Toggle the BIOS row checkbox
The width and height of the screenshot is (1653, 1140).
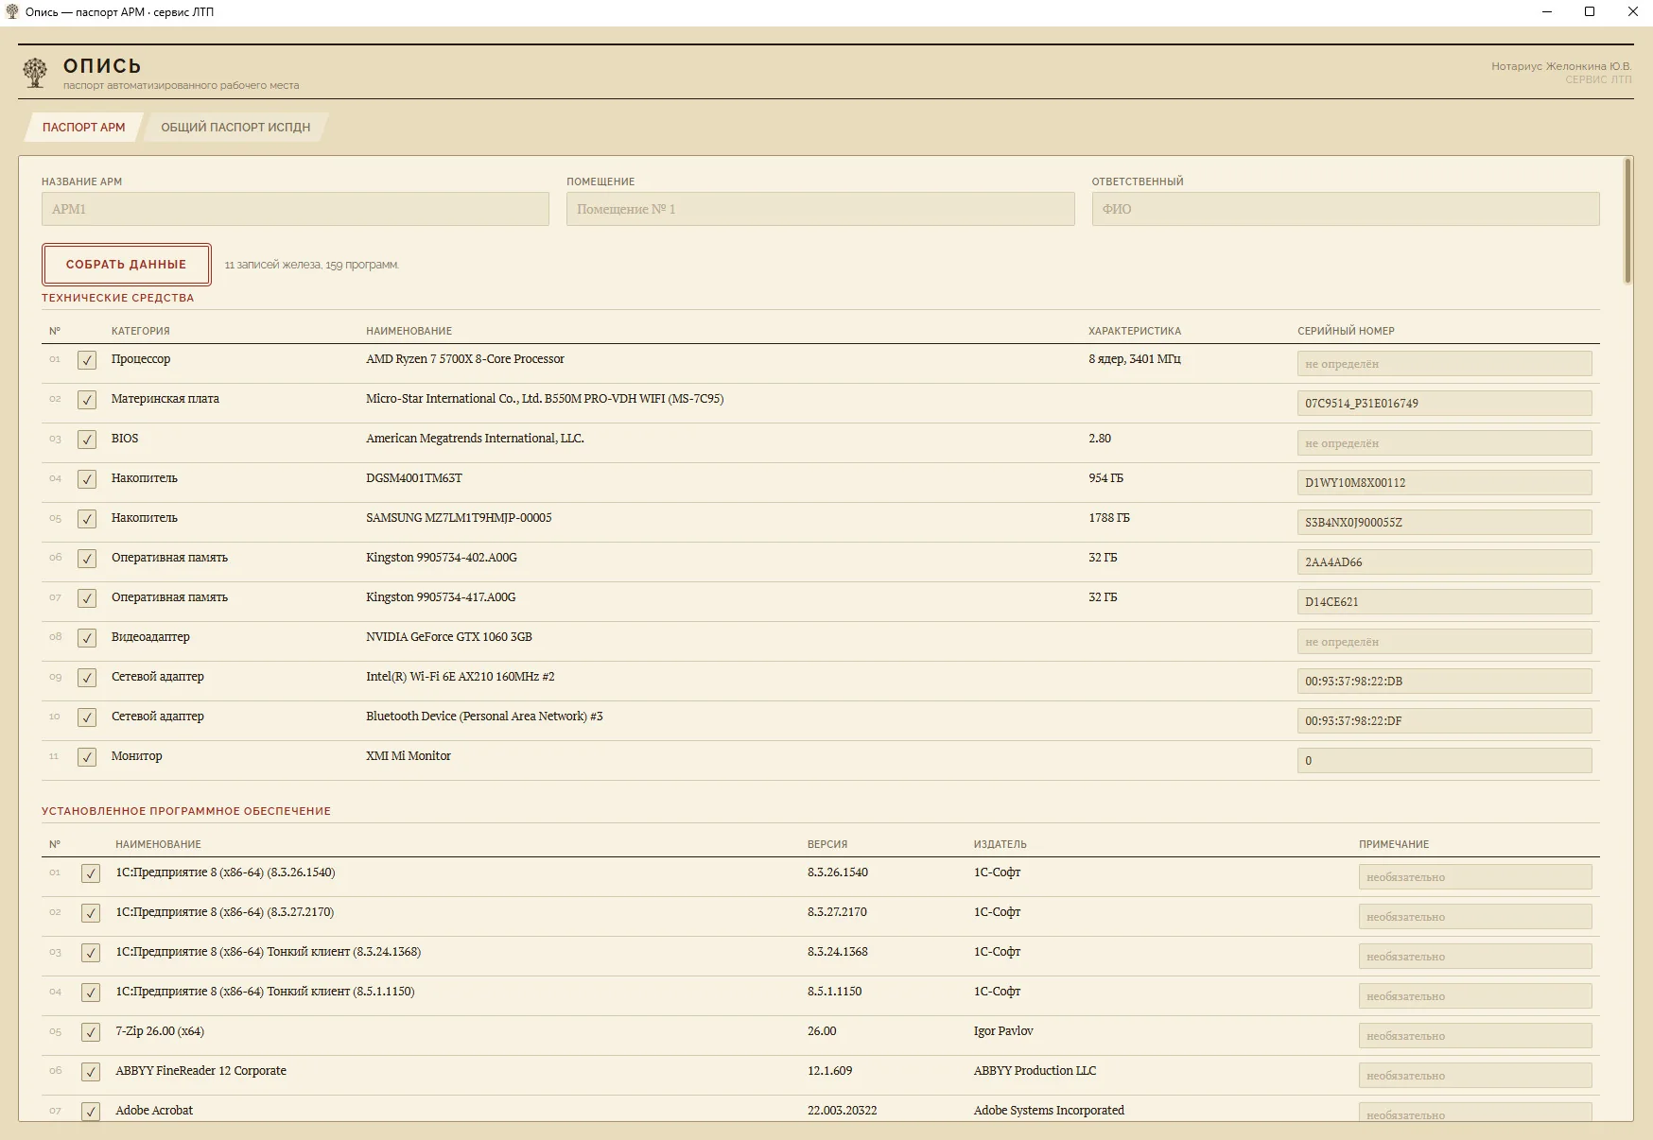(x=87, y=440)
